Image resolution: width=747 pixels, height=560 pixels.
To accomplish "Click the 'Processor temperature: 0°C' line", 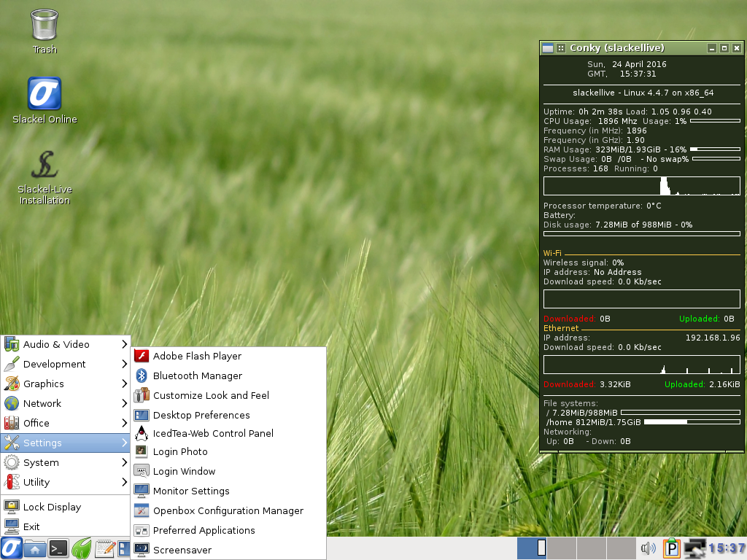I will click(x=602, y=206).
